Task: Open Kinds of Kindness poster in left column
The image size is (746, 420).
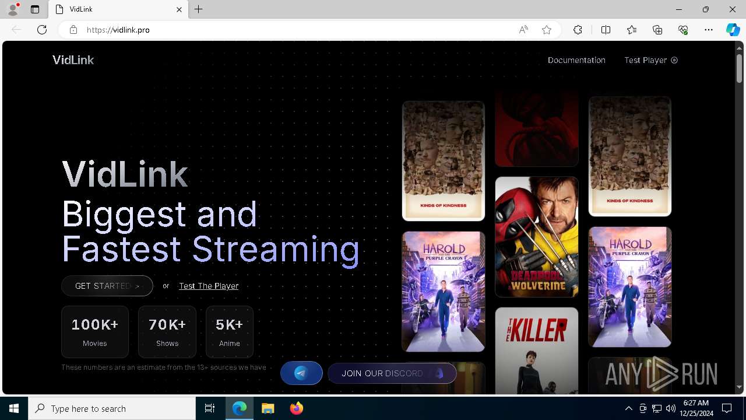Action: [444, 161]
